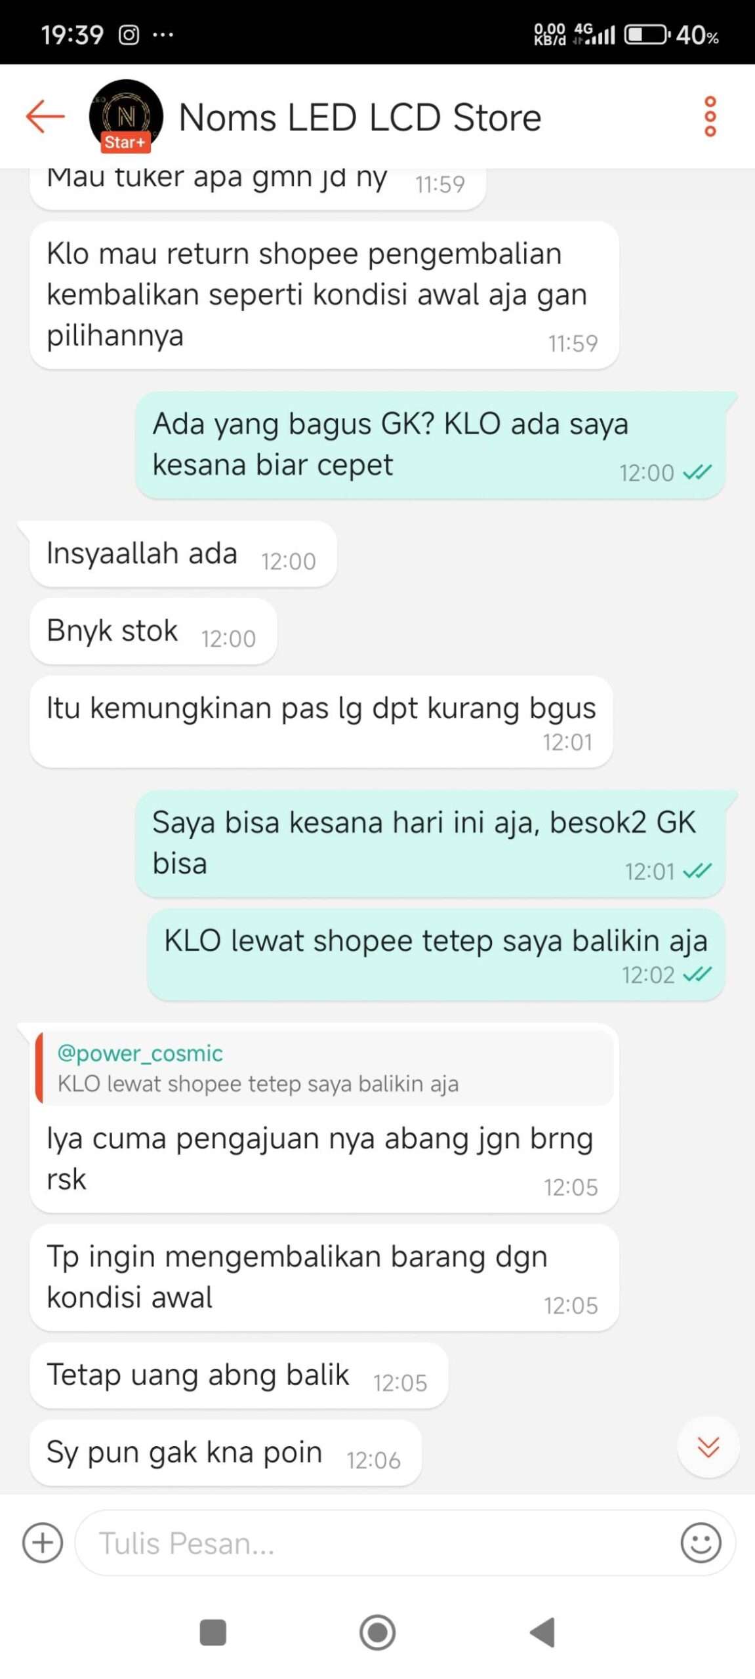Tap the Android recent apps square
The height and width of the screenshot is (1679, 755).
coord(213,1632)
